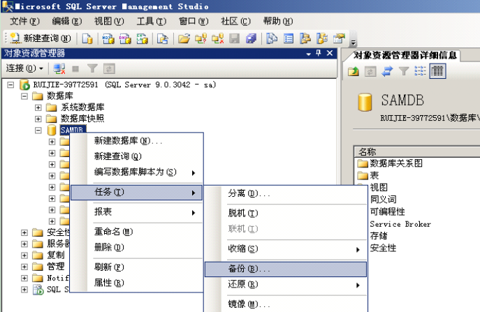Collapse the RUIJIE-39772591 server node

[x=10, y=84]
